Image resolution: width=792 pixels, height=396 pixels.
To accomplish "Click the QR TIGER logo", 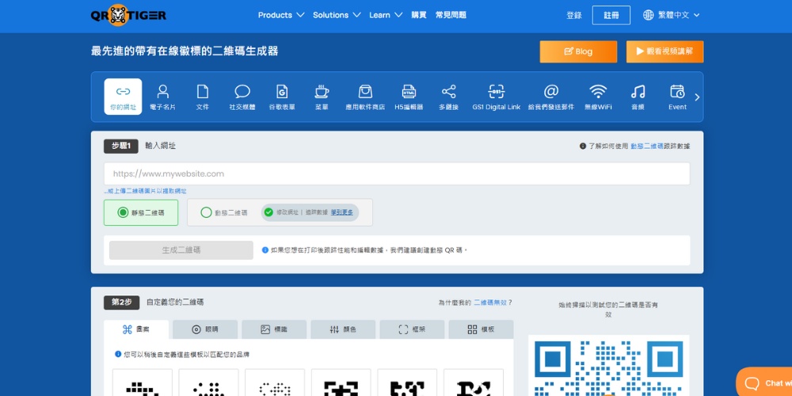I will [129, 15].
